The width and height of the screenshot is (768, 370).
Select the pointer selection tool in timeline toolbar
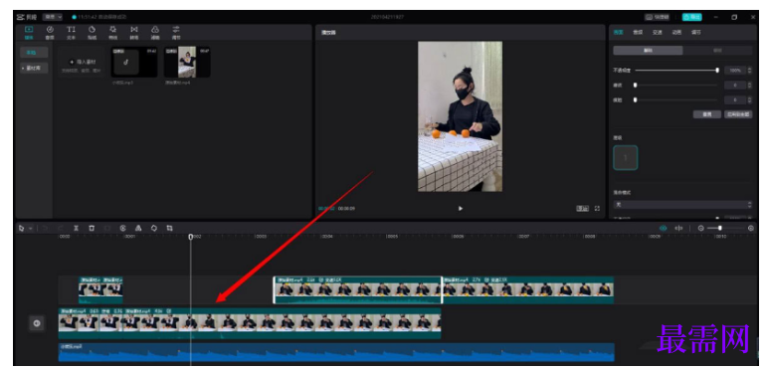22,228
